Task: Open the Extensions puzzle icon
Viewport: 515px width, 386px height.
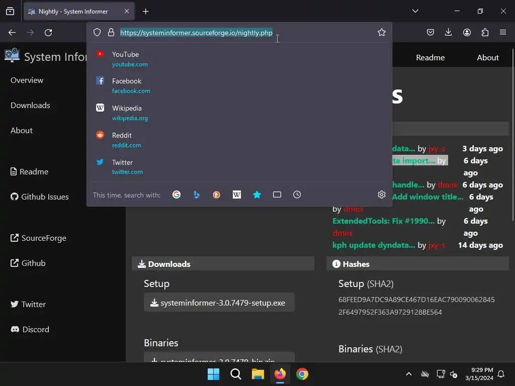Action: [485, 32]
